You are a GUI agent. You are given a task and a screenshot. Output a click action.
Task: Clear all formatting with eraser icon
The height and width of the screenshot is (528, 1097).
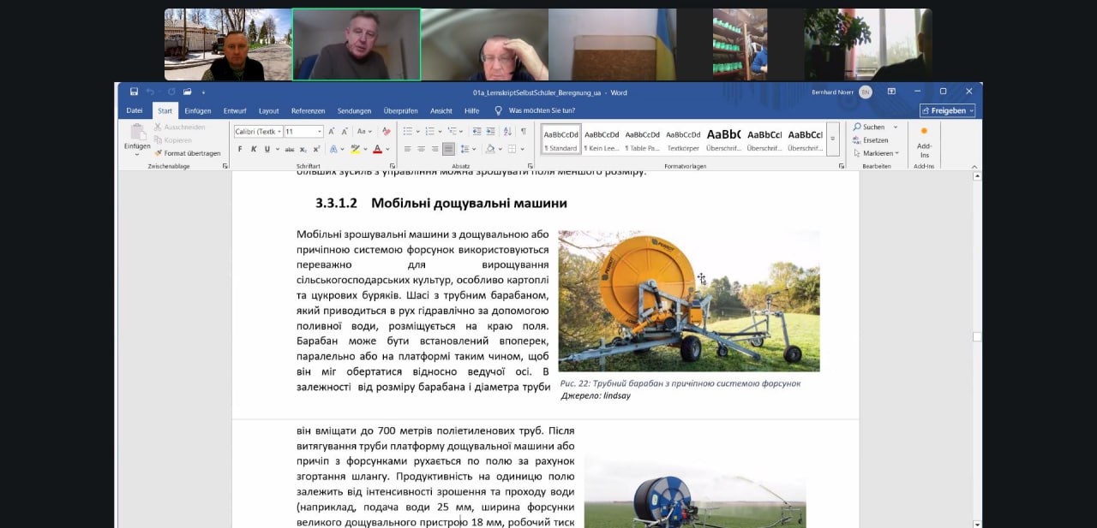387,132
